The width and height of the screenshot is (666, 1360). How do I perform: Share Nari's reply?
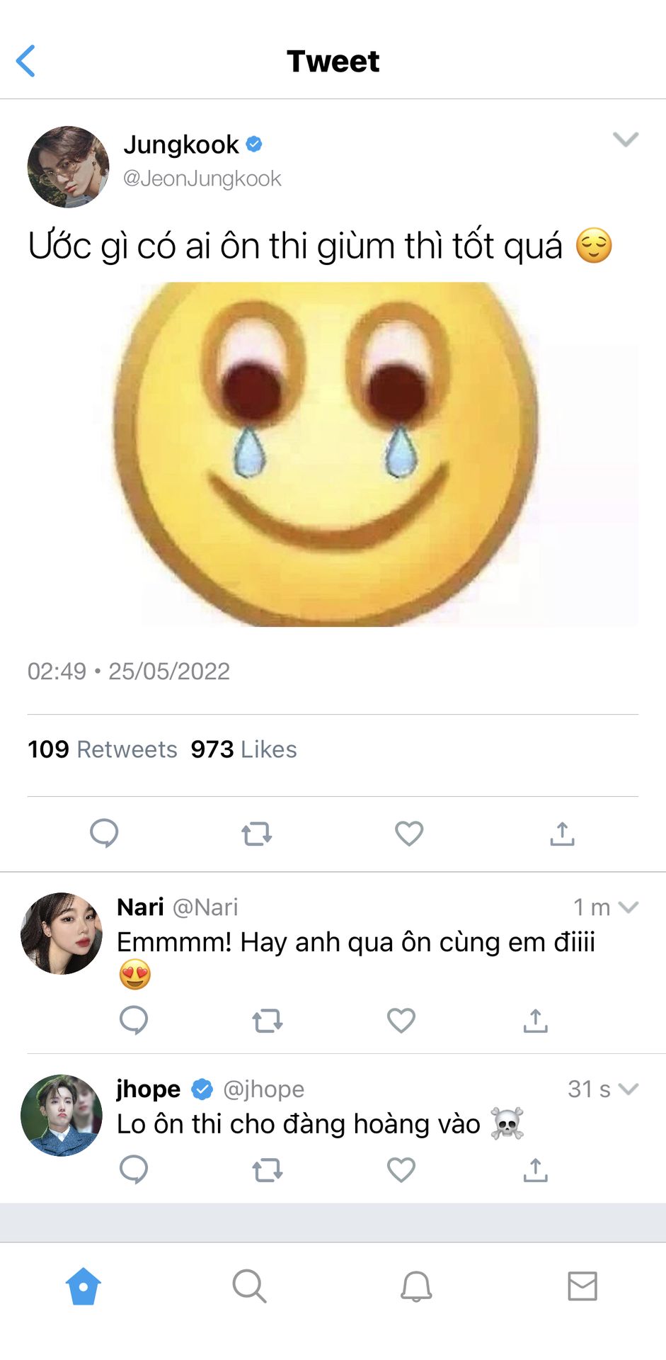536,1021
